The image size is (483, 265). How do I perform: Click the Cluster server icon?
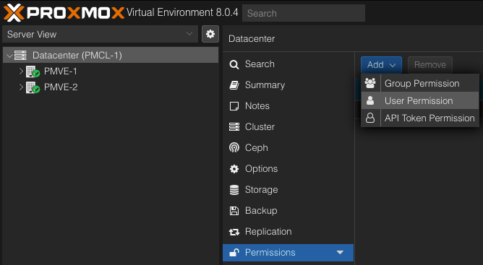(234, 127)
